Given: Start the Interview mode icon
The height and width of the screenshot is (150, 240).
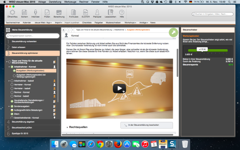Looking at the screenshot, I should [x=35, y=14].
